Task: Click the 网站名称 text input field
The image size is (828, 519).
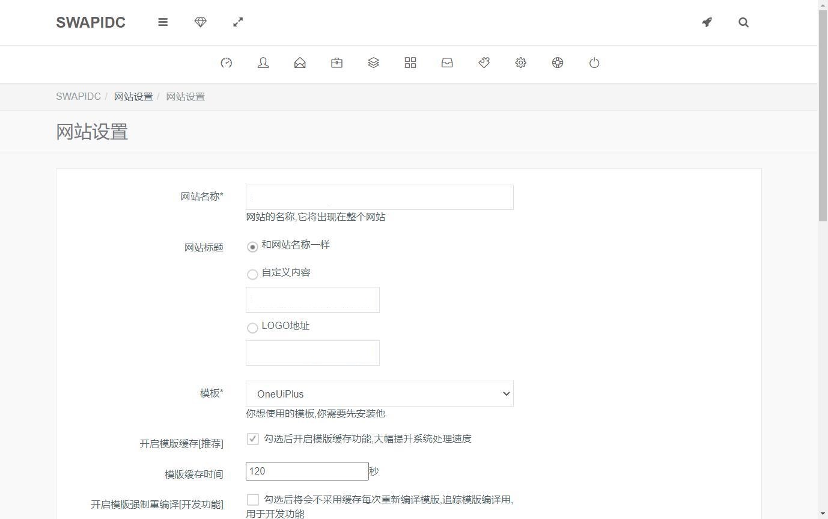Action: click(379, 197)
